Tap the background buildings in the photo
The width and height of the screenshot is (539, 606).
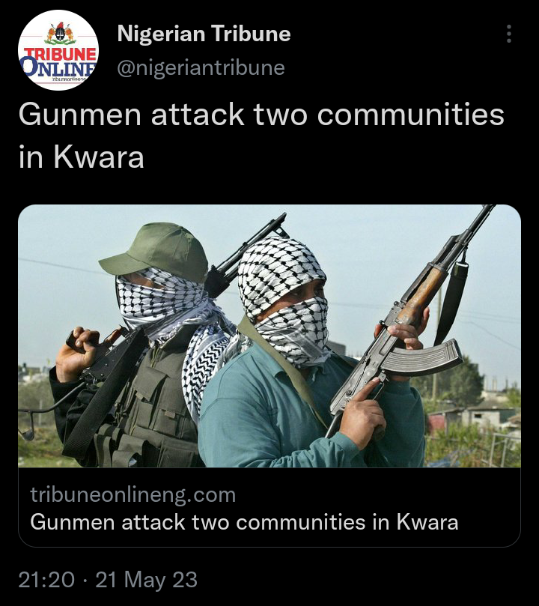click(x=474, y=416)
